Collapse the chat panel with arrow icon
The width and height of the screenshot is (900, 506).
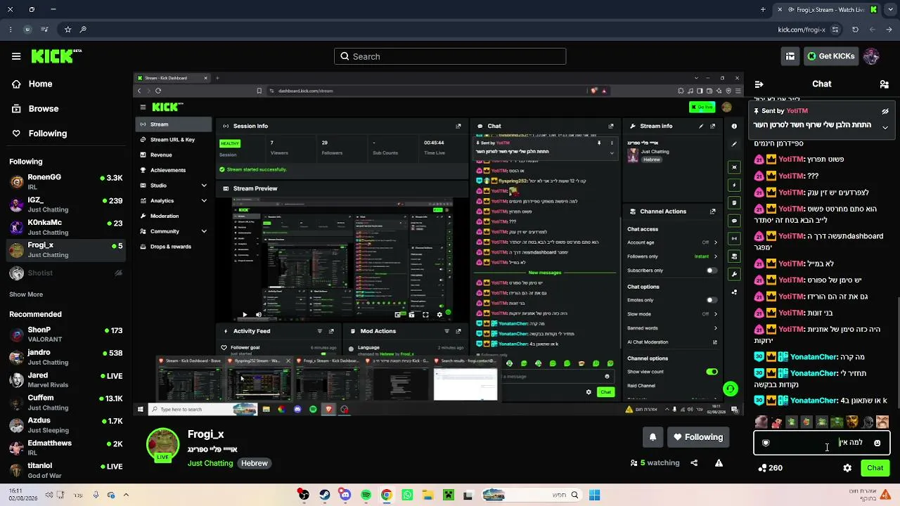pos(759,84)
